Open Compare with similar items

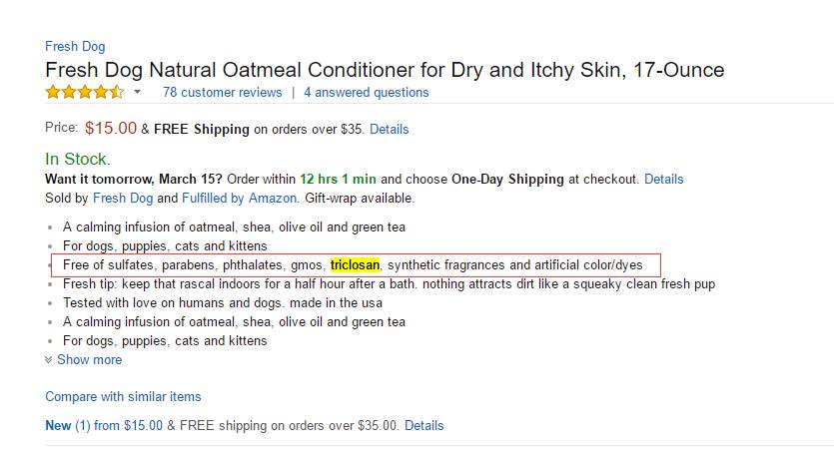pos(123,396)
